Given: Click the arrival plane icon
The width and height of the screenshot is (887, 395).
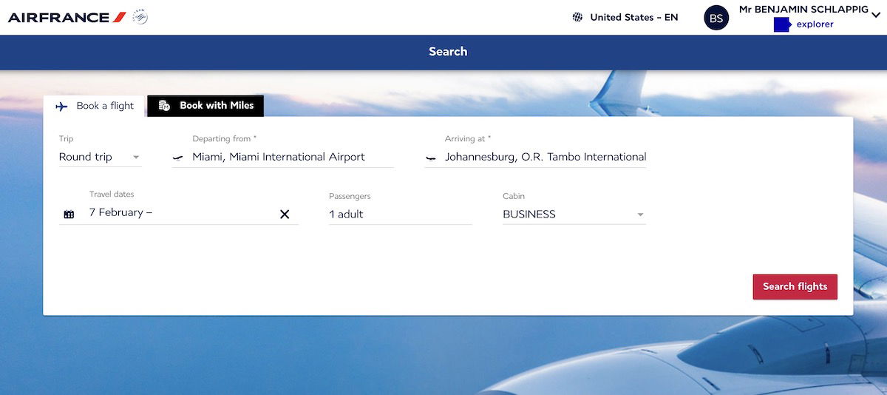Looking at the screenshot, I should pyautogui.click(x=431, y=158).
